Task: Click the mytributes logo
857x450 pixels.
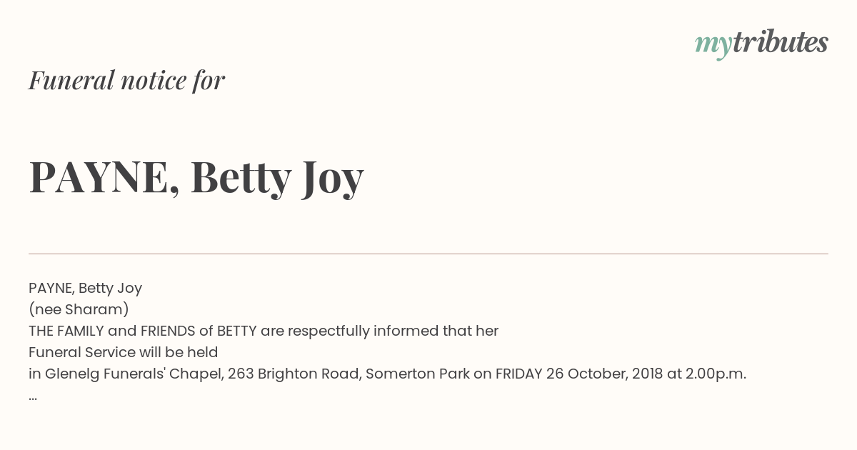Action: click(761, 44)
